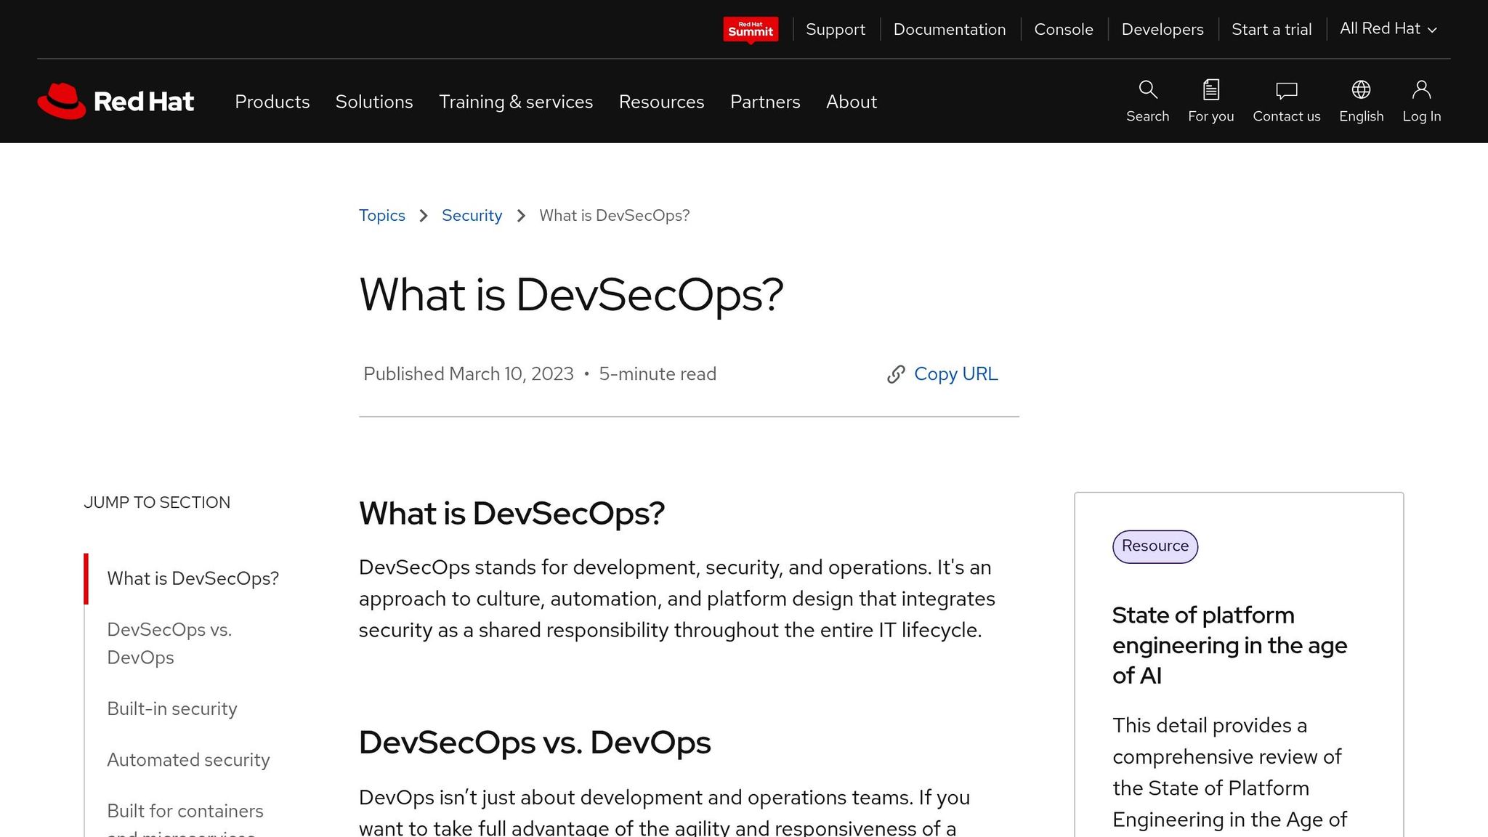The image size is (1488, 837).
Task: Jump to What is DevSecOps? section
Action: pyautogui.click(x=193, y=578)
